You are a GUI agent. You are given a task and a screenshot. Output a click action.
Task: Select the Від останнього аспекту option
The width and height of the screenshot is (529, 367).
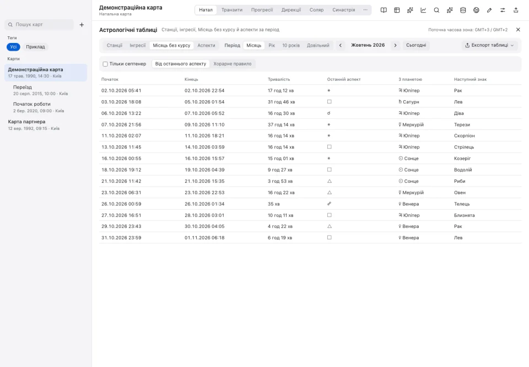[181, 64]
